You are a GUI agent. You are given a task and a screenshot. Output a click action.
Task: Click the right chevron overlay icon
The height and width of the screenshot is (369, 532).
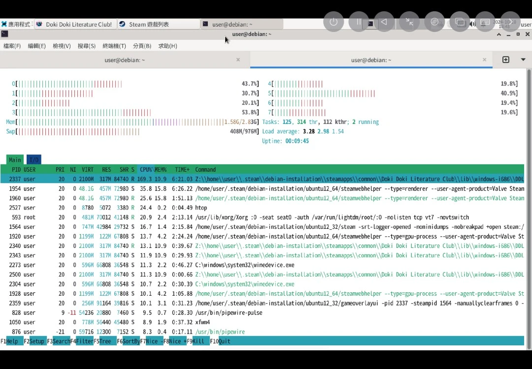510,22
